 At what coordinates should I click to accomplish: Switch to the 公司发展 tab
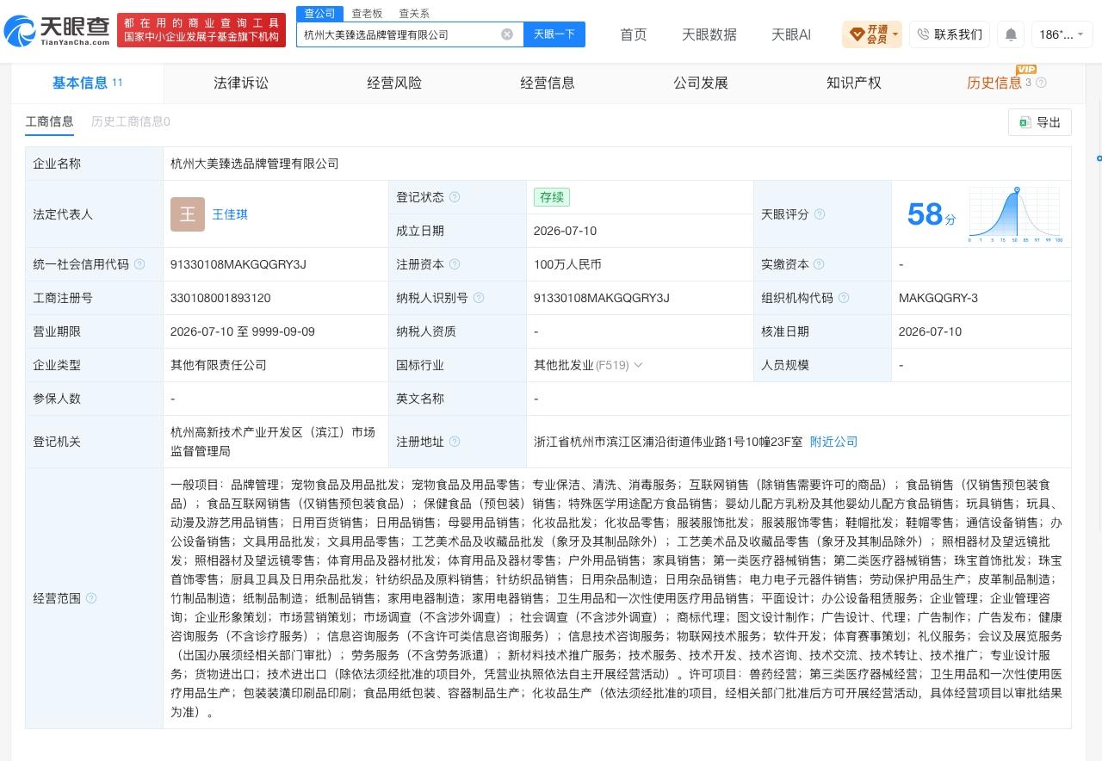coord(701,83)
